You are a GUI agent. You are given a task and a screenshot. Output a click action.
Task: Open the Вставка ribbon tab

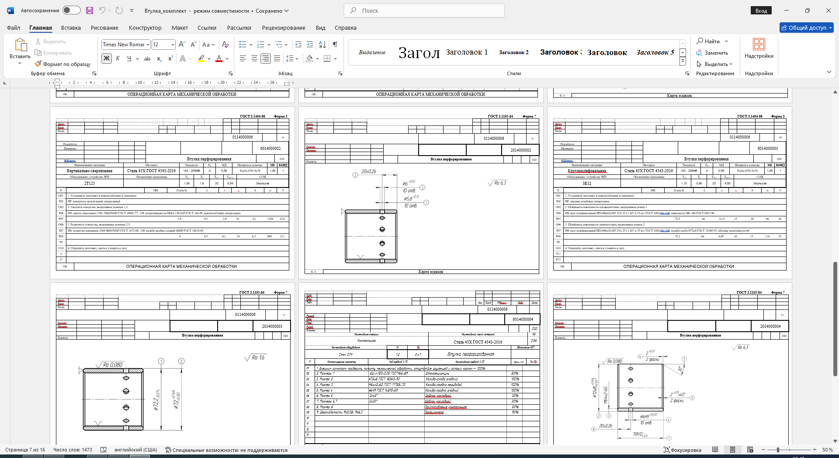(71, 28)
